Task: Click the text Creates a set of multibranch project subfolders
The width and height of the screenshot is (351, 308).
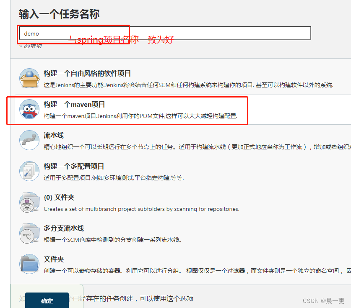Action: [141, 209]
